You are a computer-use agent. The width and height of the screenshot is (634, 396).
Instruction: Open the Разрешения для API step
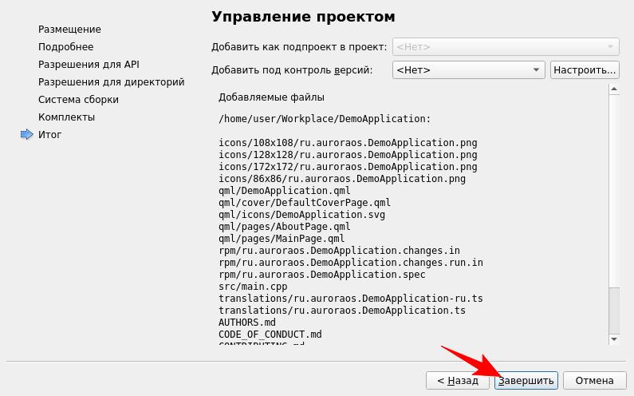pos(89,65)
